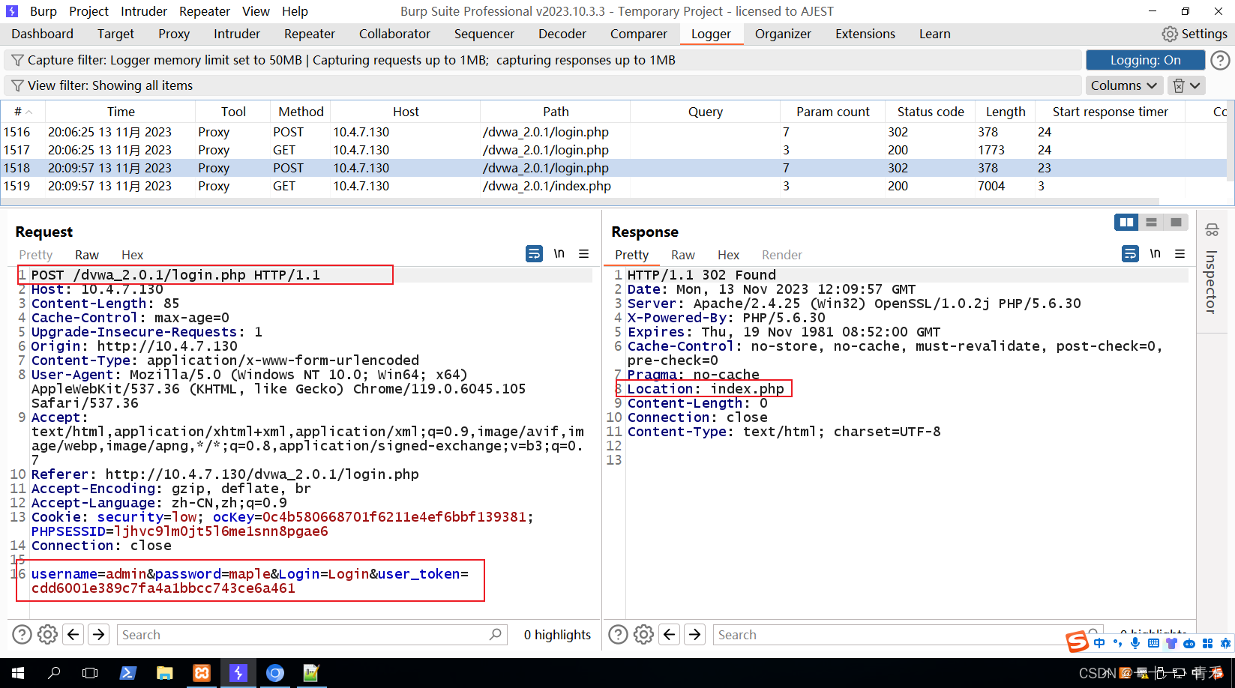Open Windows taskbar search

pyautogui.click(x=54, y=673)
